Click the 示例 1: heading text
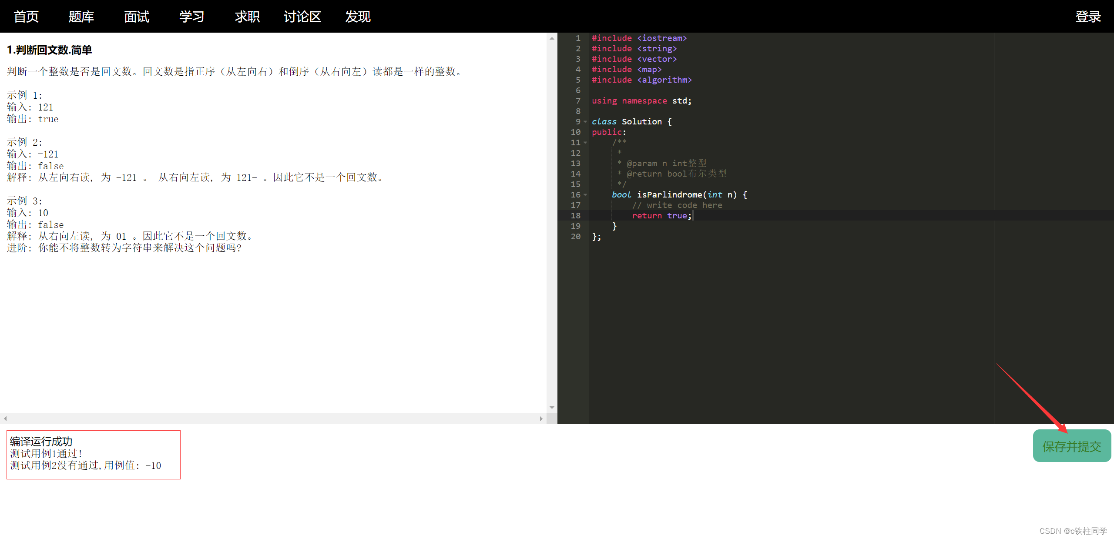1114x539 pixels. tap(24, 95)
